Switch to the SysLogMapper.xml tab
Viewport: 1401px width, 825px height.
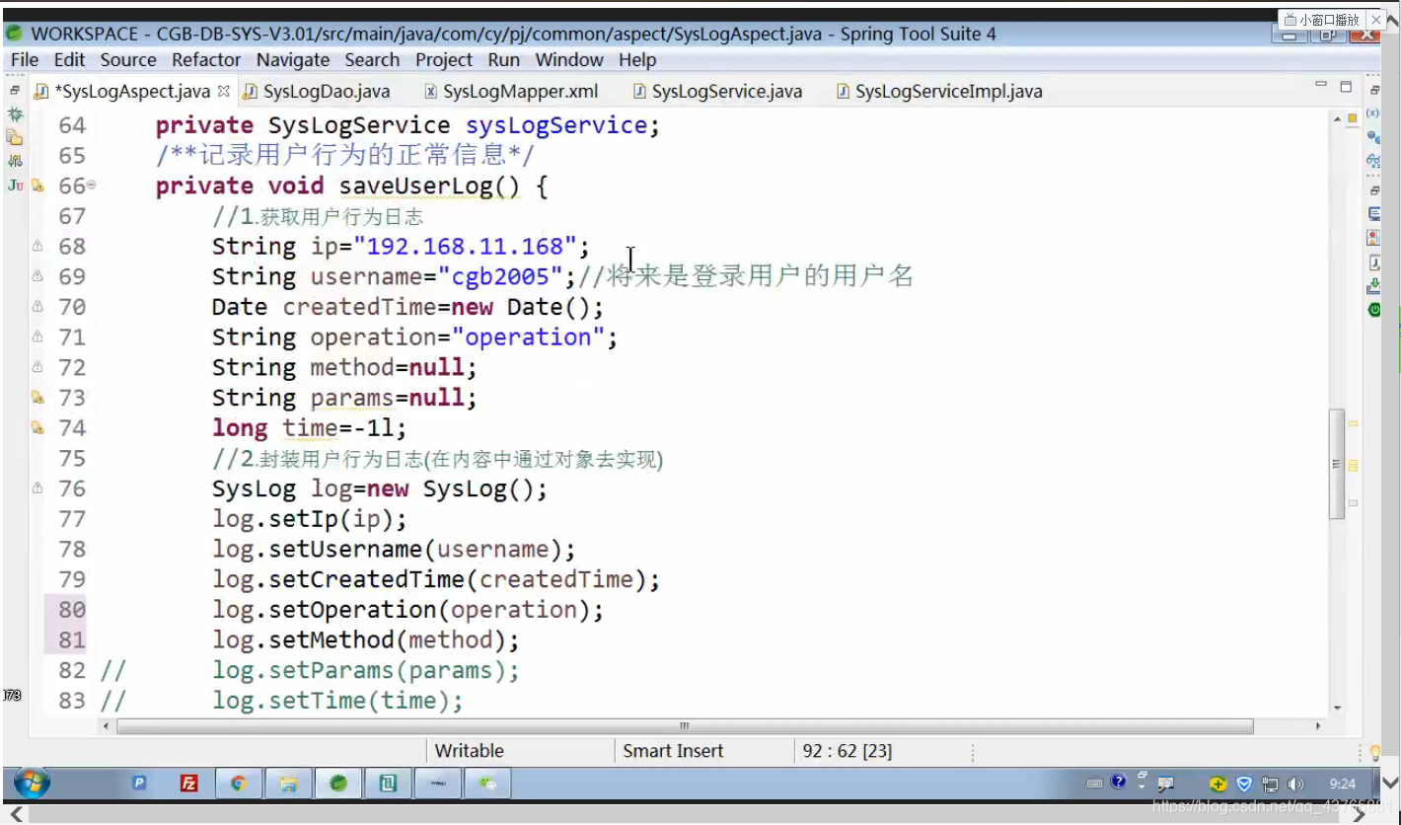[x=511, y=92]
